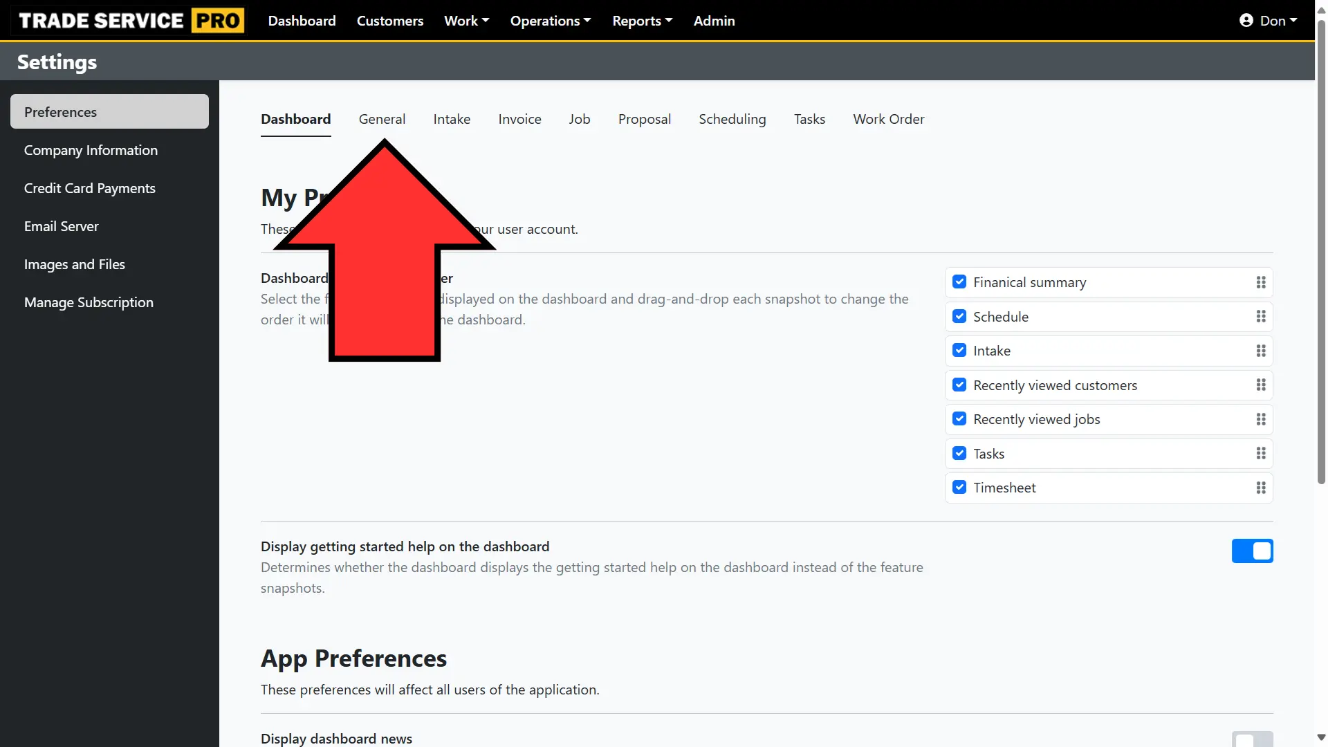Disable getting started help toggle
The width and height of the screenshot is (1328, 747).
pyautogui.click(x=1252, y=551)
